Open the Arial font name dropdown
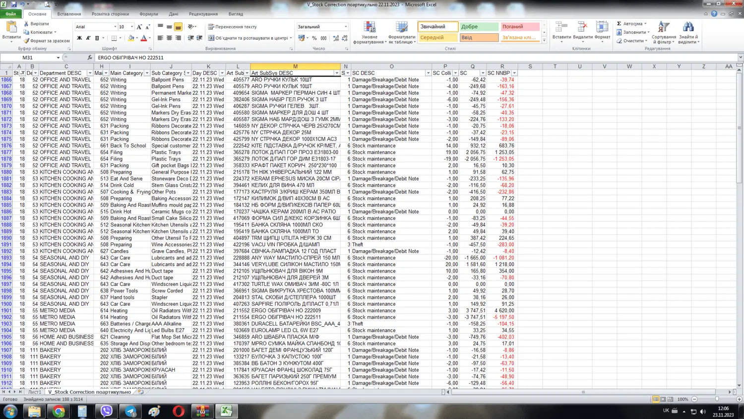 pos(115,27)
